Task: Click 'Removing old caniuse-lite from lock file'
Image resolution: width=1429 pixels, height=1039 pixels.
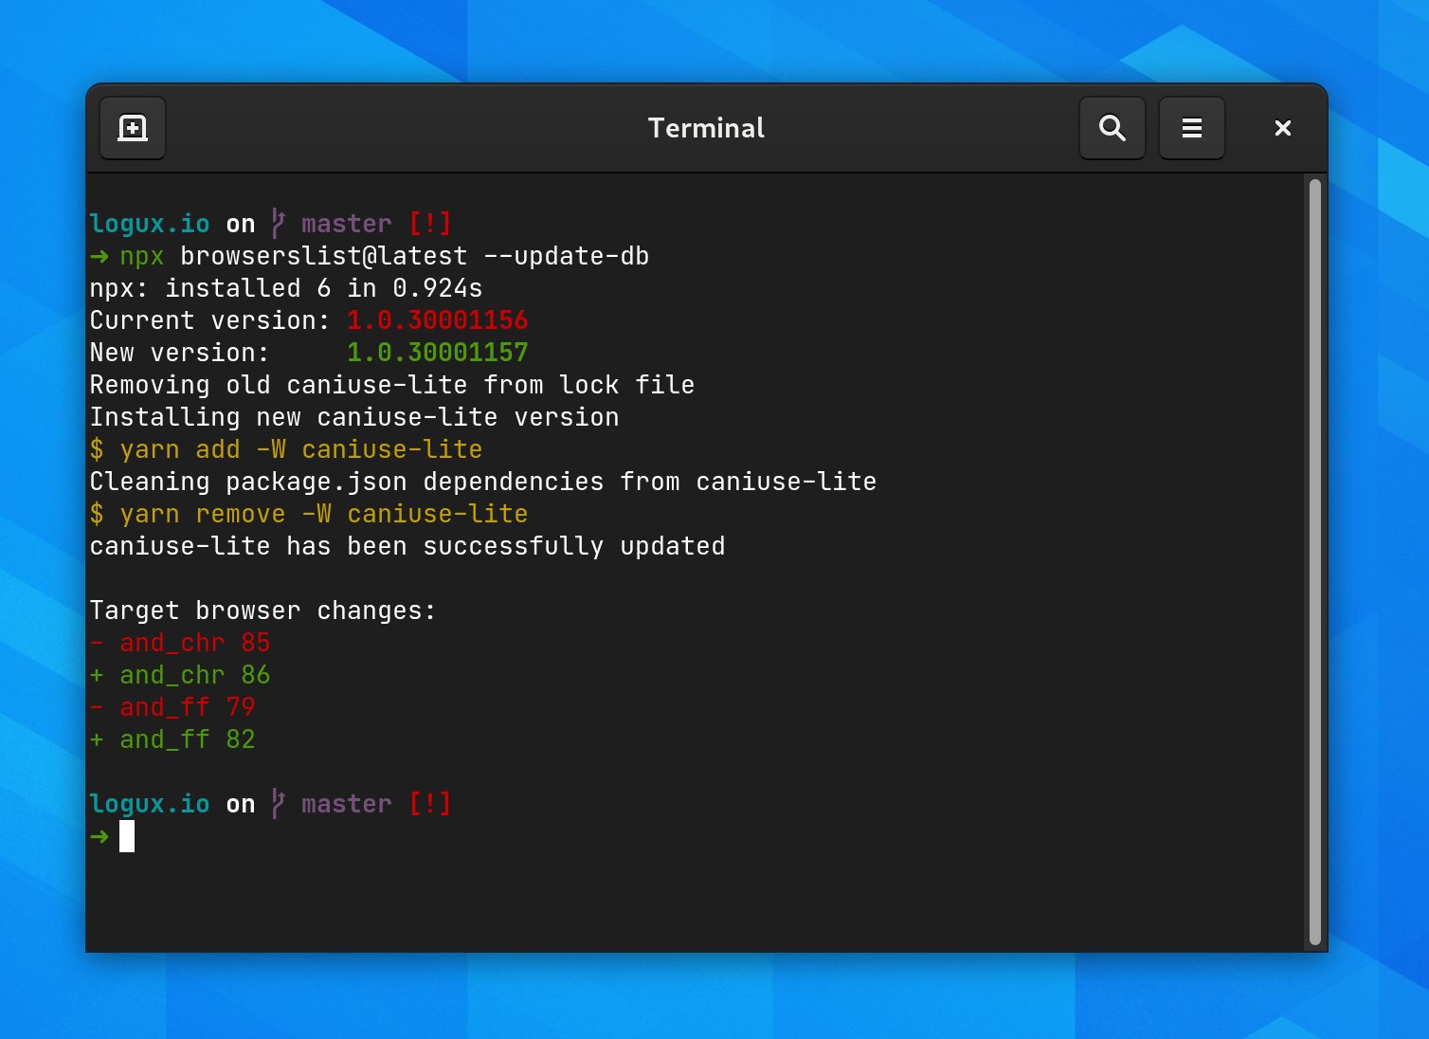Action: click(392, 385)
